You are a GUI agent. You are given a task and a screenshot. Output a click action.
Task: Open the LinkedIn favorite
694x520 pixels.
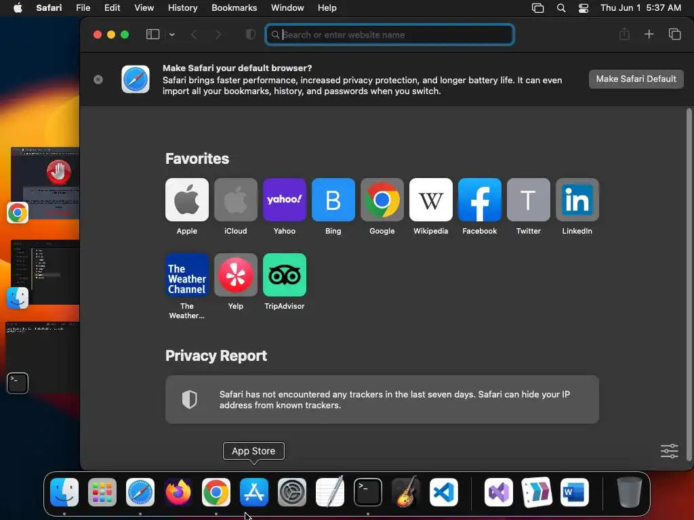577,200
